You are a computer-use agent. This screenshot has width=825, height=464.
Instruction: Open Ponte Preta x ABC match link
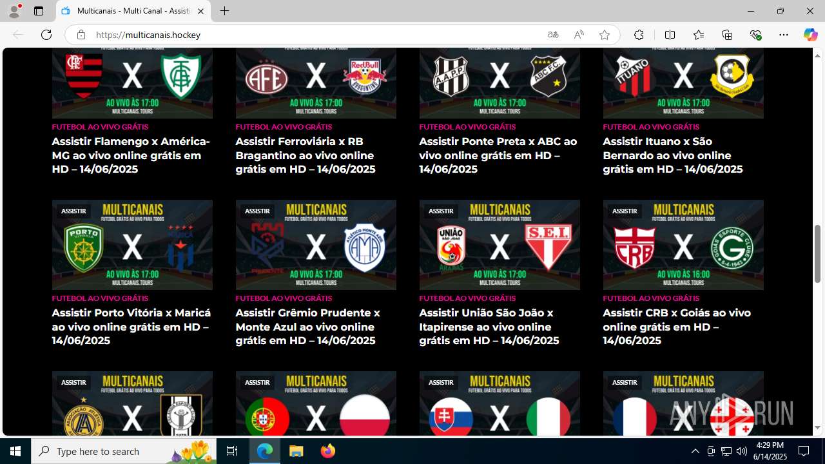498,155
